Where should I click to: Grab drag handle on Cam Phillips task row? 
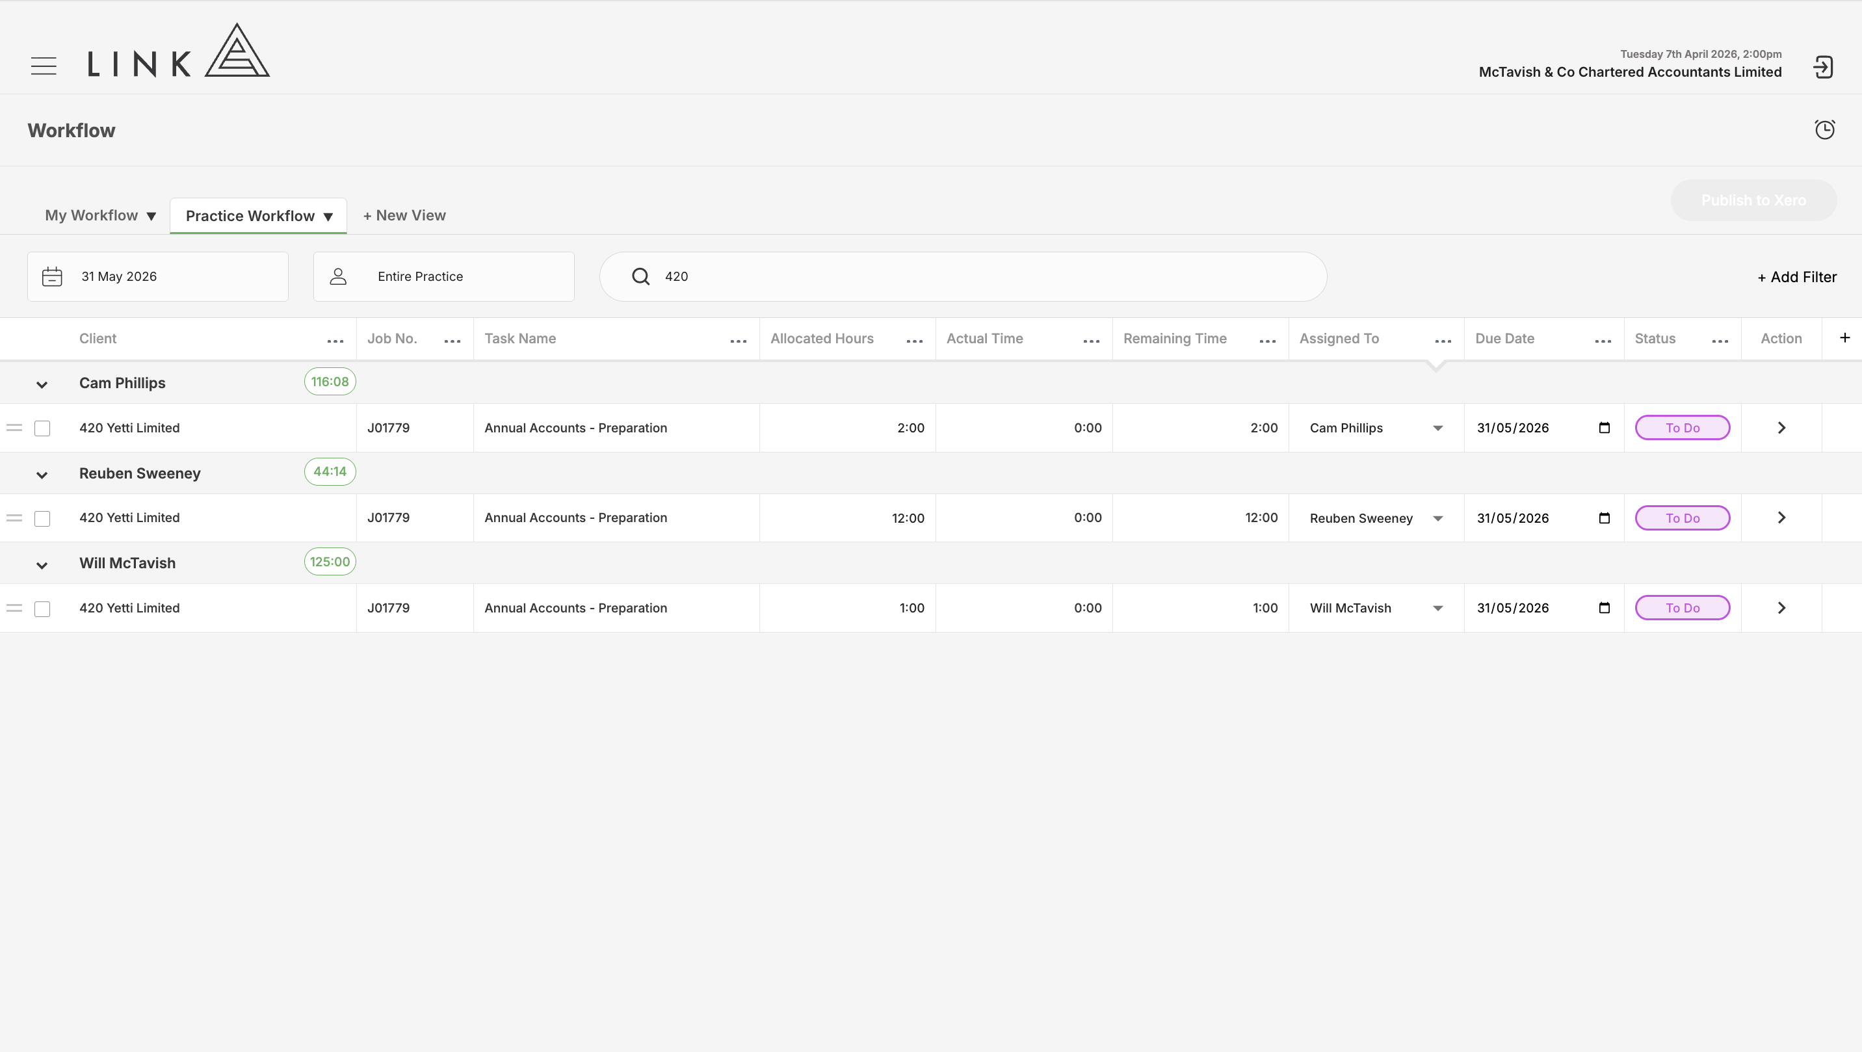(14, 428)
